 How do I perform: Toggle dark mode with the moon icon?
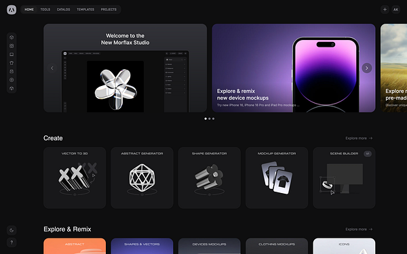(x=12, y=230)
